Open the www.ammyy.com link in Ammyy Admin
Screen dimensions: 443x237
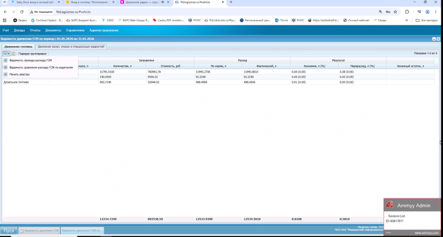click(427, 233)
